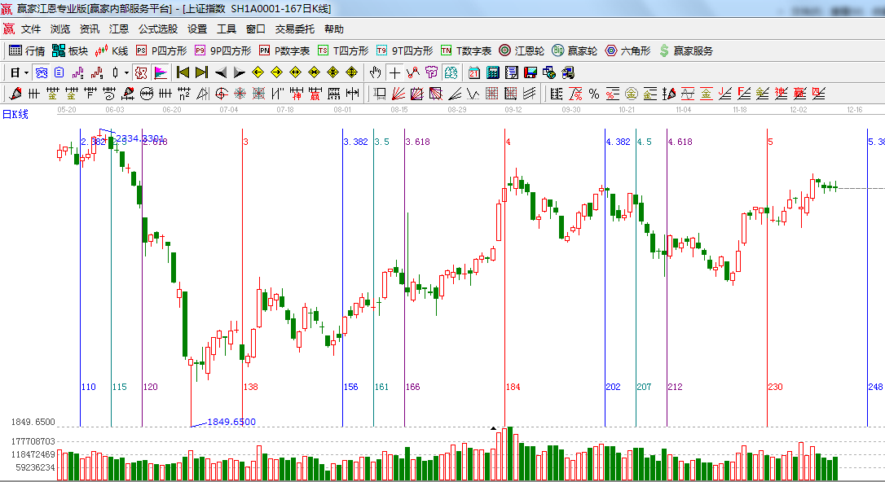The image size is (885, 482).
Task: Expand the 日 period dropdown arrow
Action: pyautogui.click(x=26, y=72)
